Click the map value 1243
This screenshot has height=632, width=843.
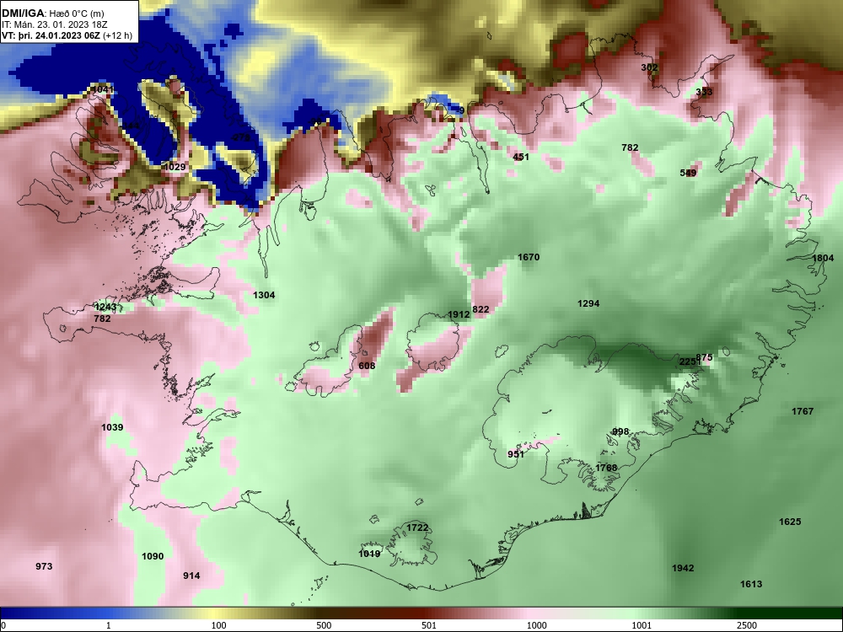(x=105, y=307)
